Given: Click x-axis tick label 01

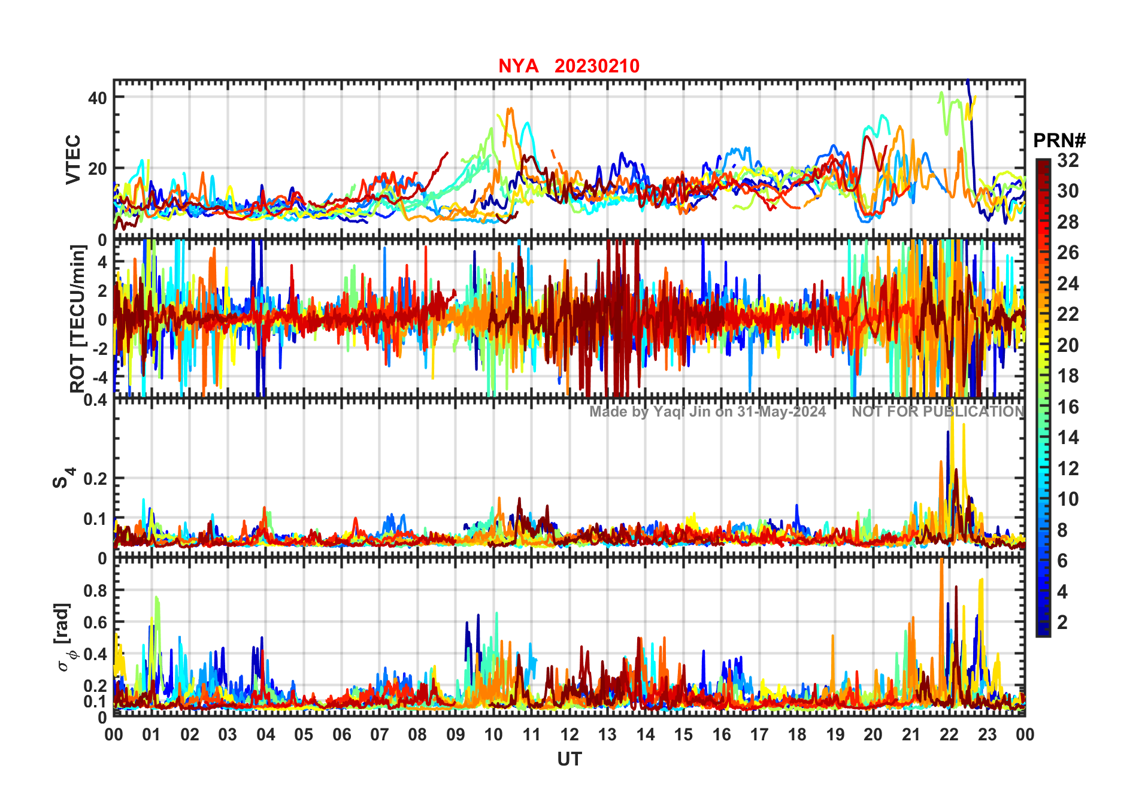Looking at the screenshot, I should tap(152, 735).
